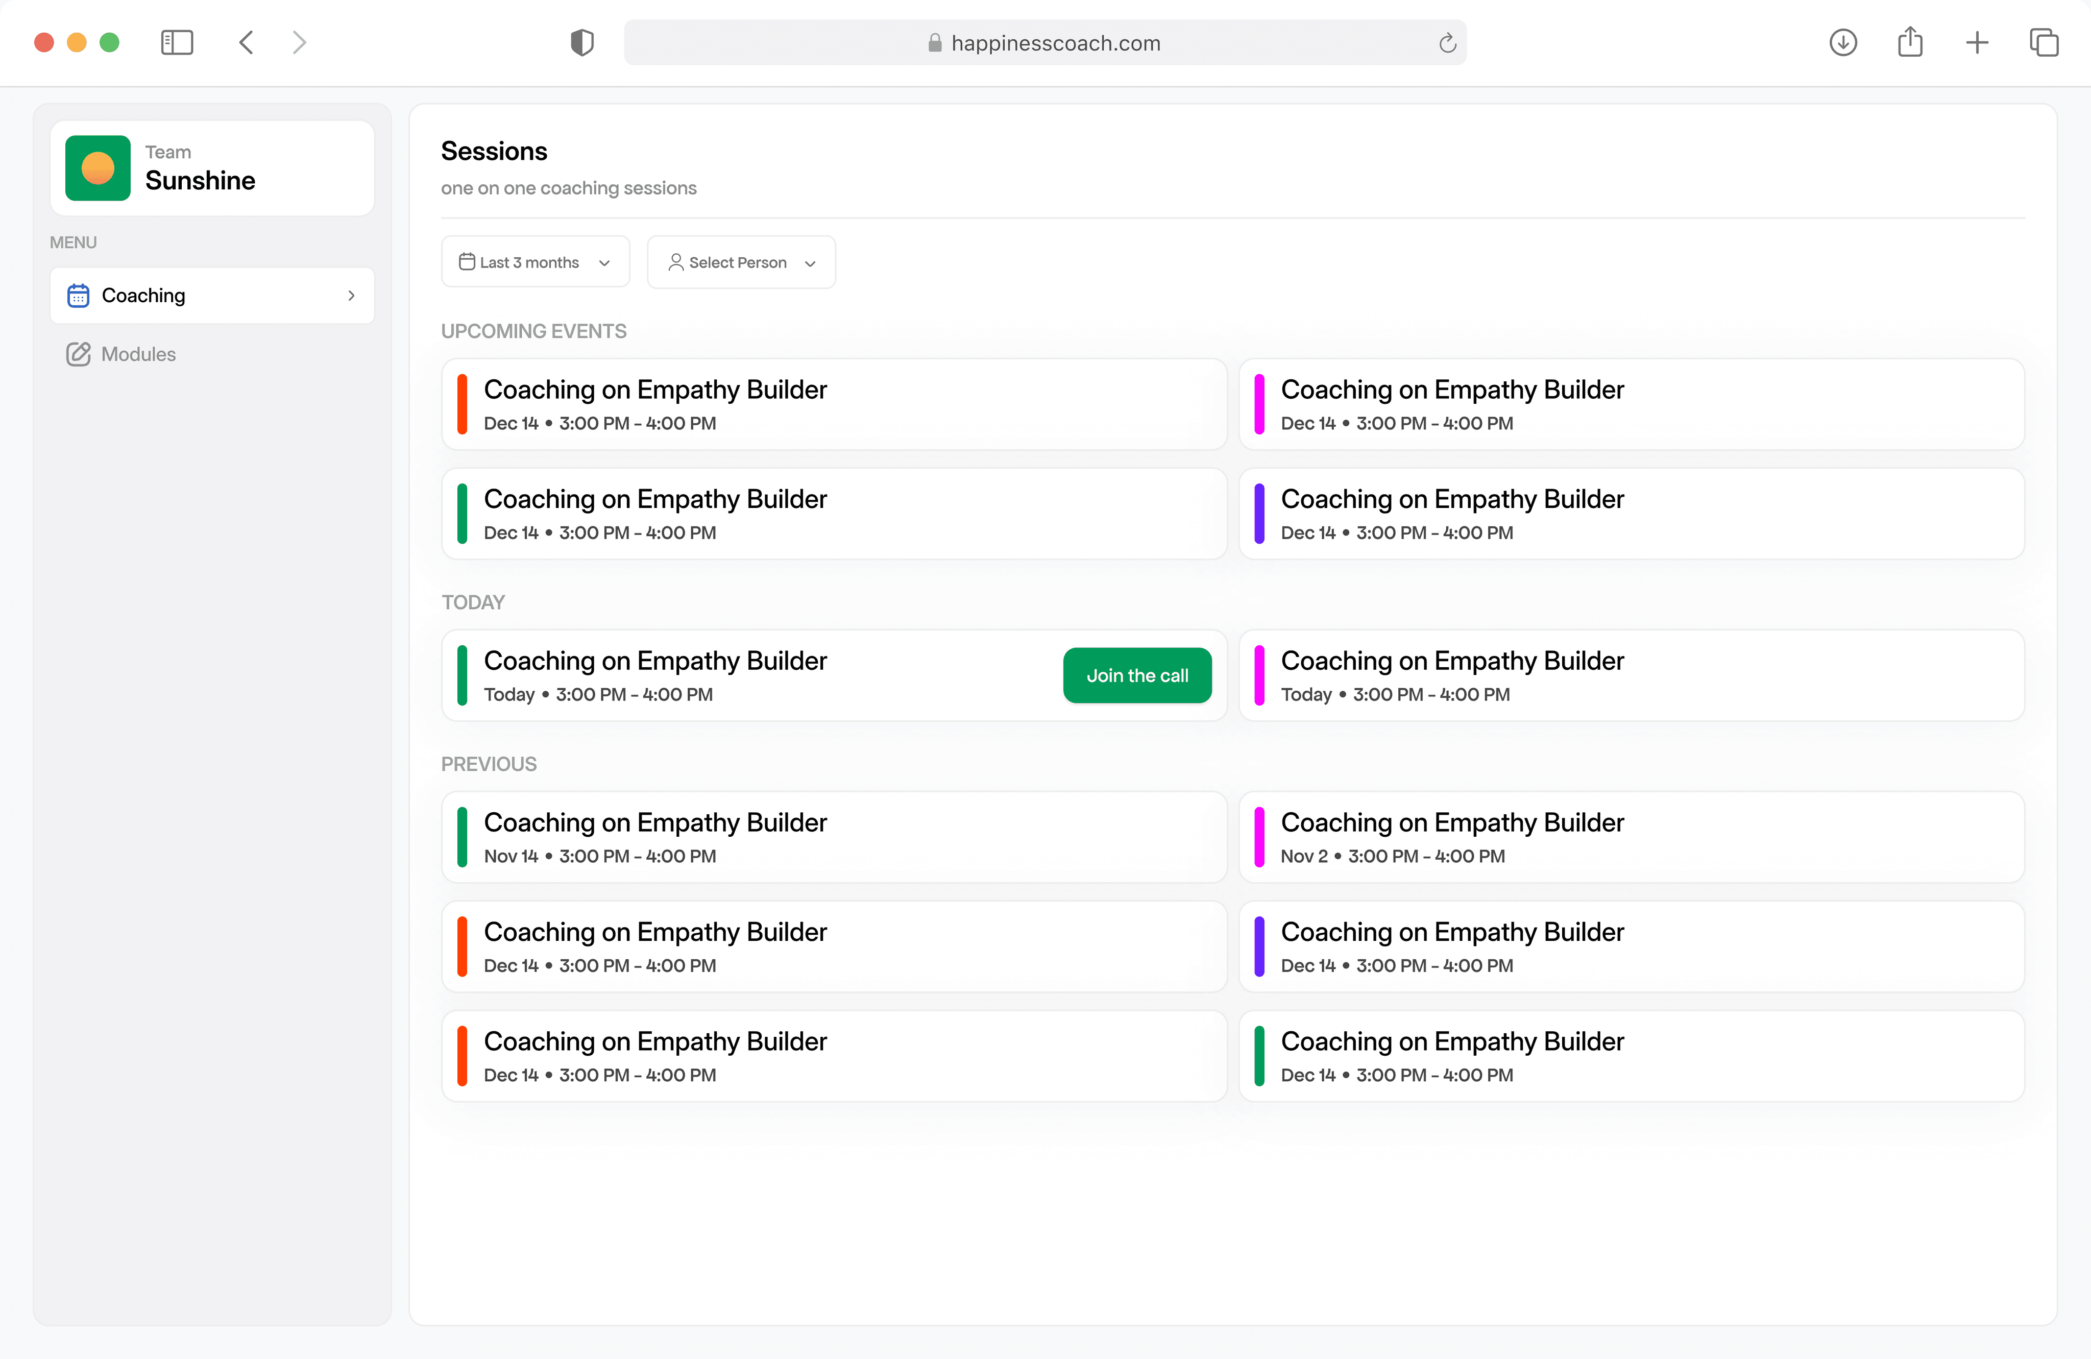Open the Nov 14 previous session card

[x=833, y=837]
